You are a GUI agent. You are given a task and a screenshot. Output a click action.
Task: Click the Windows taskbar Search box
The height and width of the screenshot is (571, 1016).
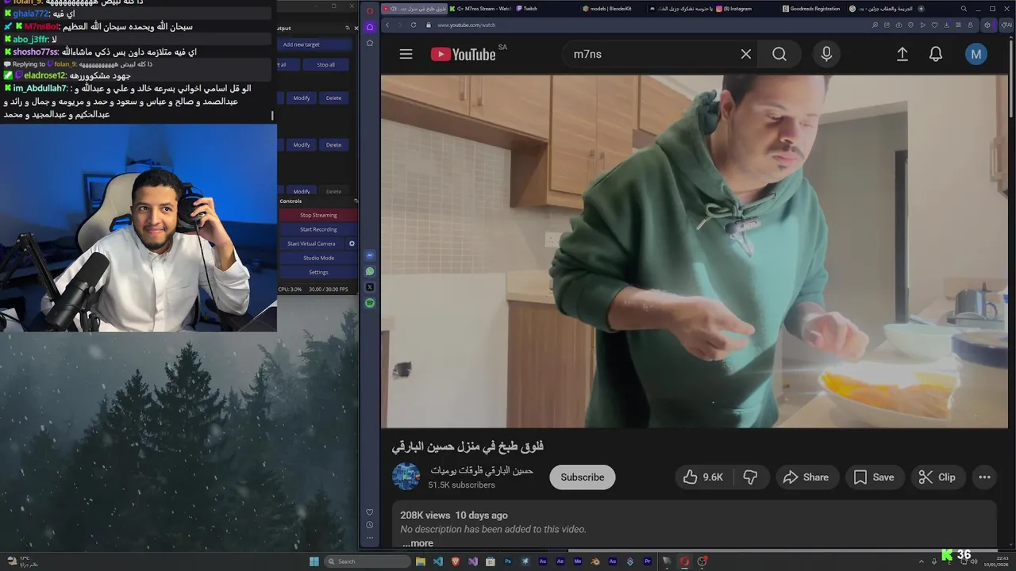(367, 561)
